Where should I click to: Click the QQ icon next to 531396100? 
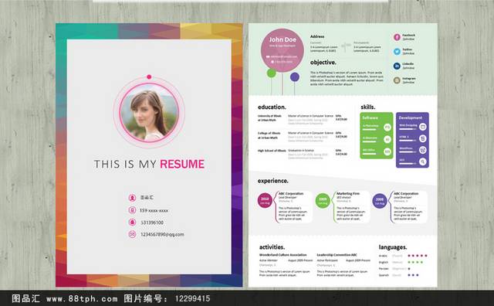(x=132, y=222)
